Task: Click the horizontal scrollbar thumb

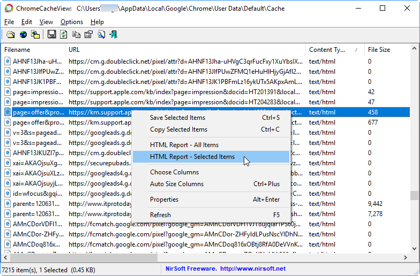Action: [x=84, y=258]
